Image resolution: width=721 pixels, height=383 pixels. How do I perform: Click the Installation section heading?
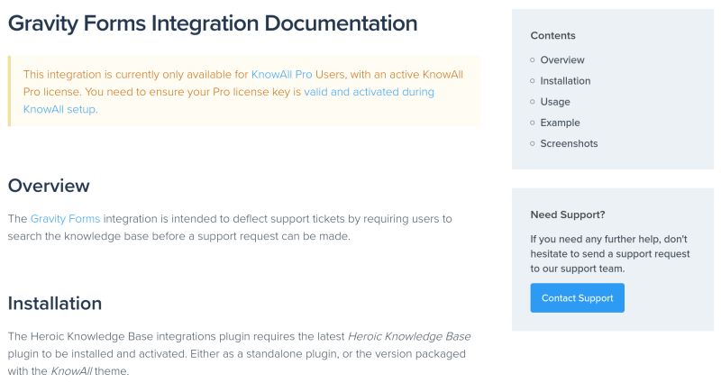(55, 303)
